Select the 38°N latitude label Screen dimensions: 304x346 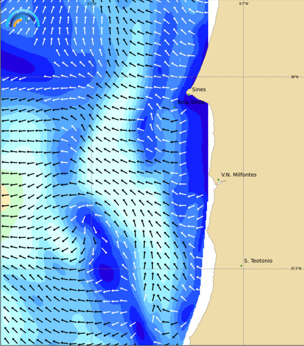coord(294,77)
